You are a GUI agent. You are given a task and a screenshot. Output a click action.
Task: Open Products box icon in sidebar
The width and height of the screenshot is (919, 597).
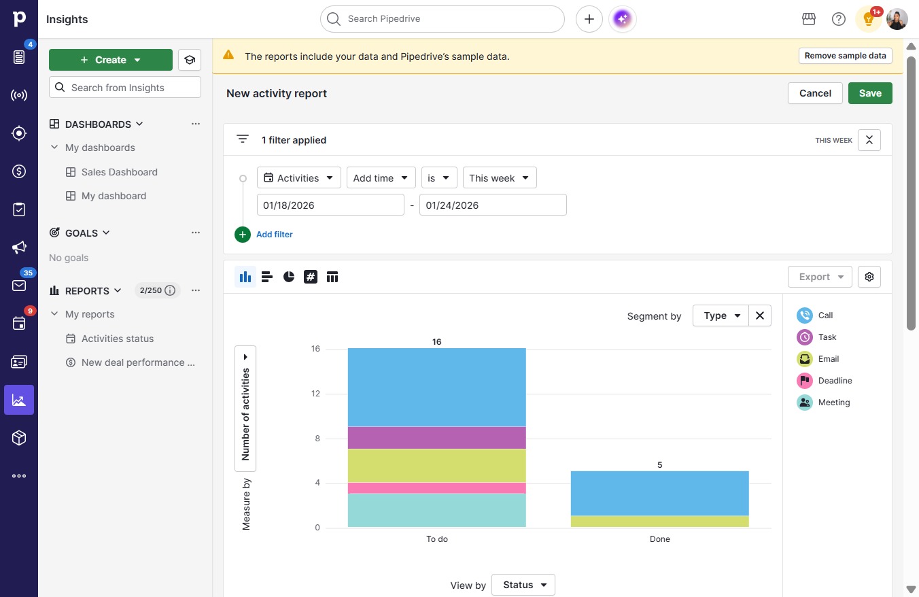pyautogui.click(x=19, y=438)
